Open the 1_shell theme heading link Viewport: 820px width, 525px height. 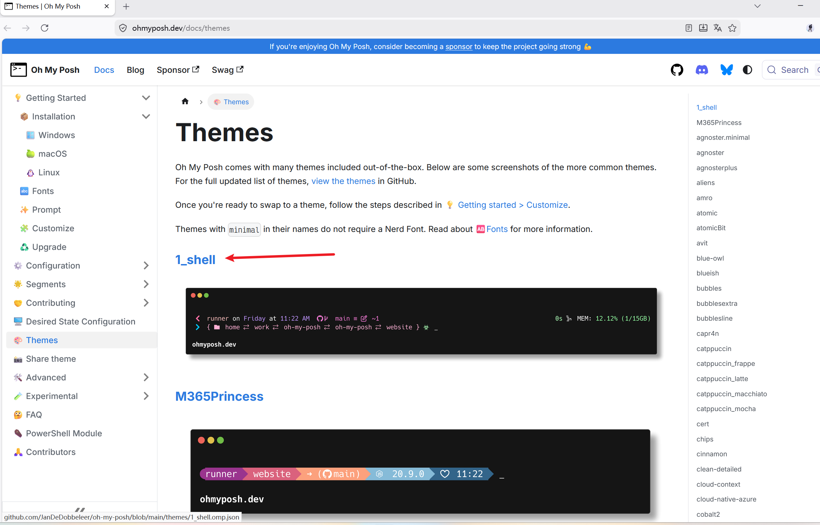coord(195,260)
